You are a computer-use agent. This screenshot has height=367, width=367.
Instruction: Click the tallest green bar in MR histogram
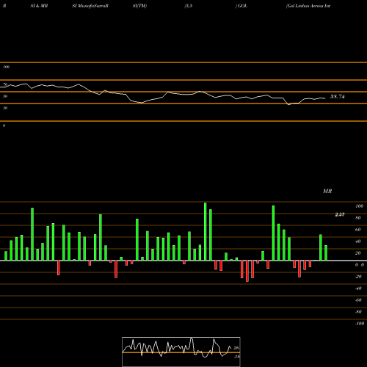point(206,231)
